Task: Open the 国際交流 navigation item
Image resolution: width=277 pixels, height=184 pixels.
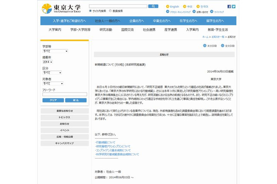Action: (x=127, y=30)
